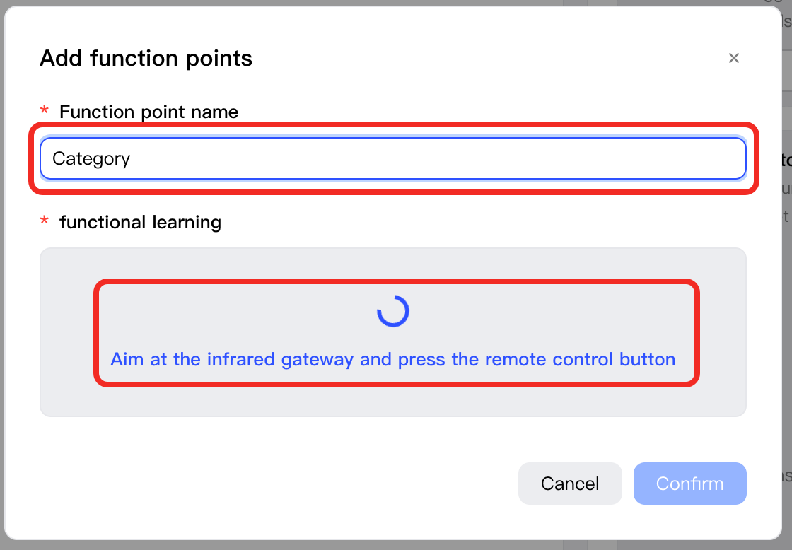The image size is (792, 550).
Task: Click the Add function points title
Action: click(x=146, y=58)
